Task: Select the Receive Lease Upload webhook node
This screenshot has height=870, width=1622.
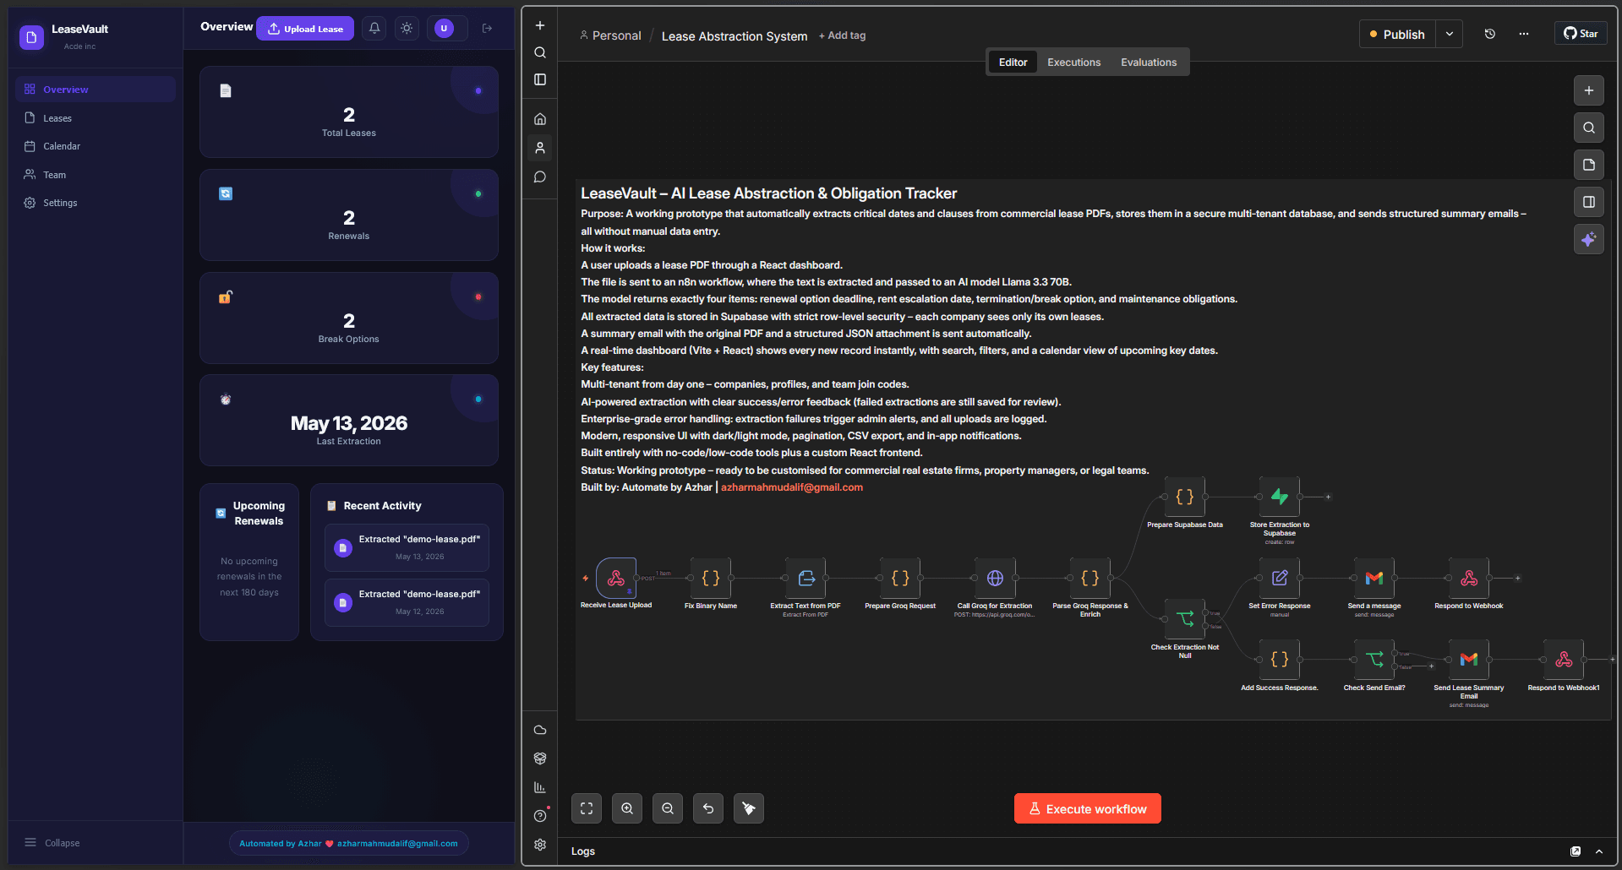Action: 616,578
